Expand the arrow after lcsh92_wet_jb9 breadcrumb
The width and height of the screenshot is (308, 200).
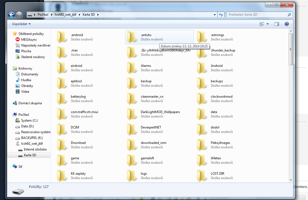click(80, 15)
